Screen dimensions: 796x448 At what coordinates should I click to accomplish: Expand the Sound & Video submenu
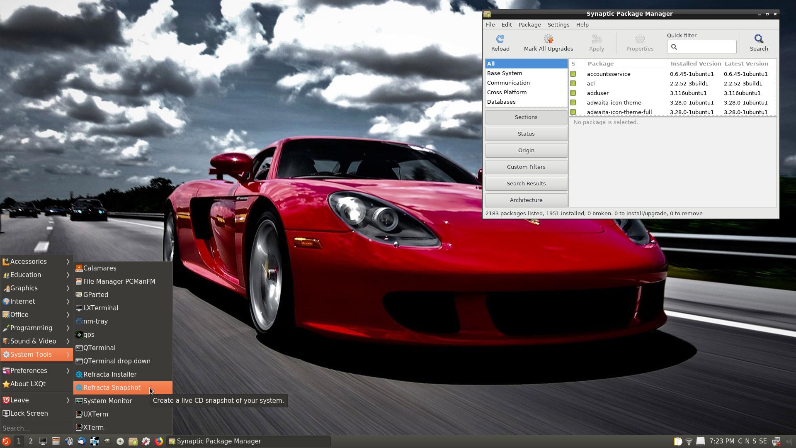36,341
